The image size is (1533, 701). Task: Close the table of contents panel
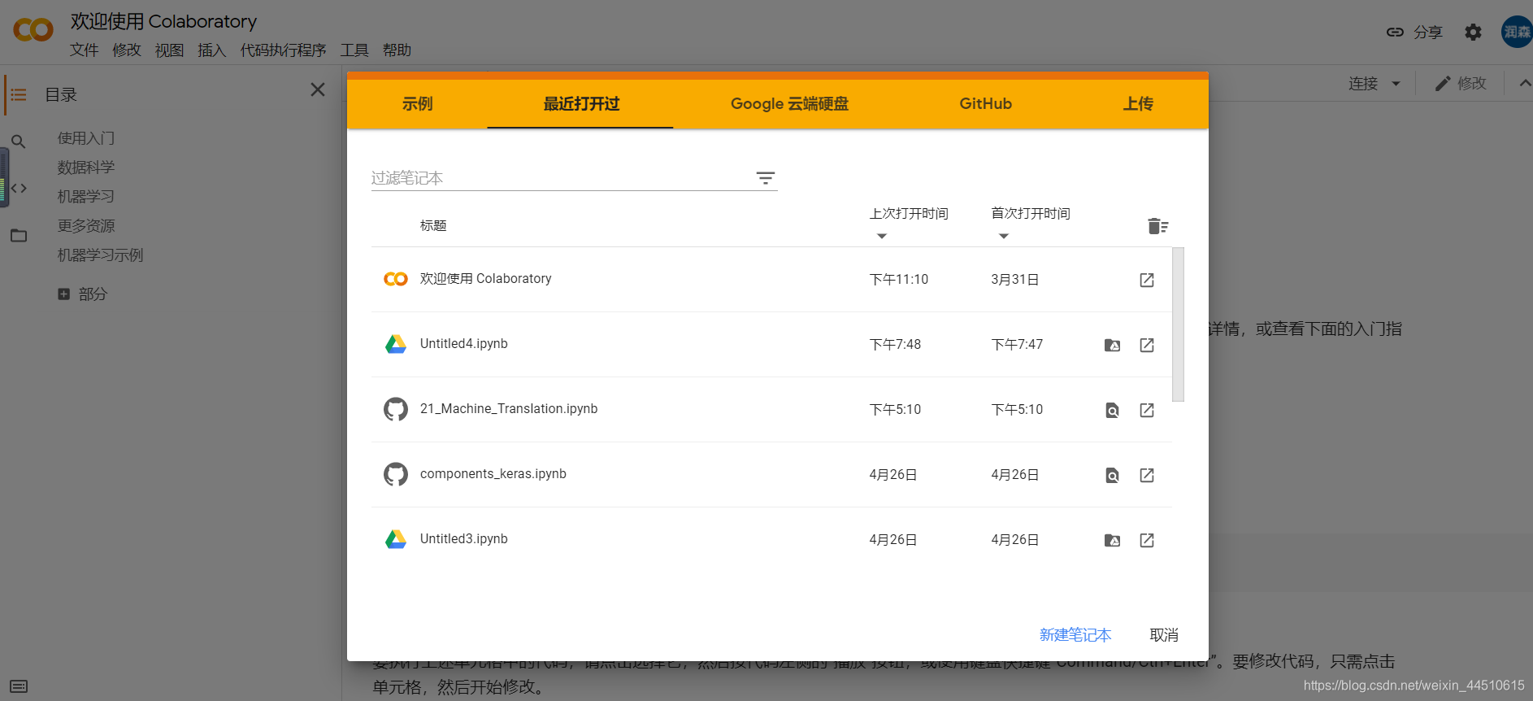pos(318,89)
